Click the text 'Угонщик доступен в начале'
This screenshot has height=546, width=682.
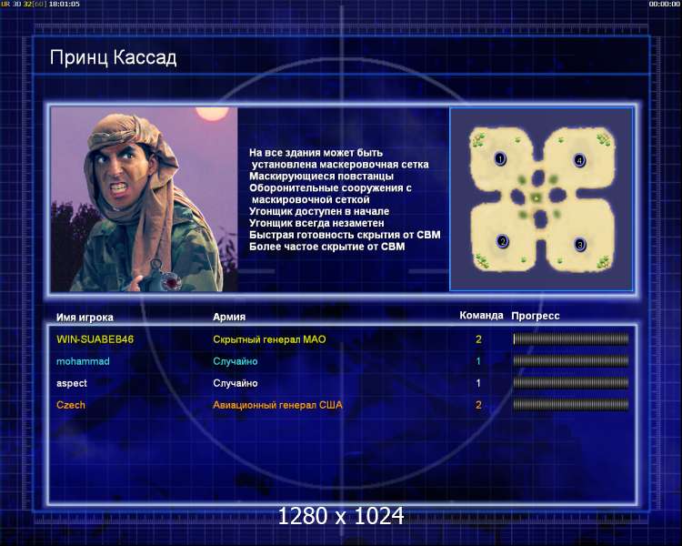[x=319, y=211]
